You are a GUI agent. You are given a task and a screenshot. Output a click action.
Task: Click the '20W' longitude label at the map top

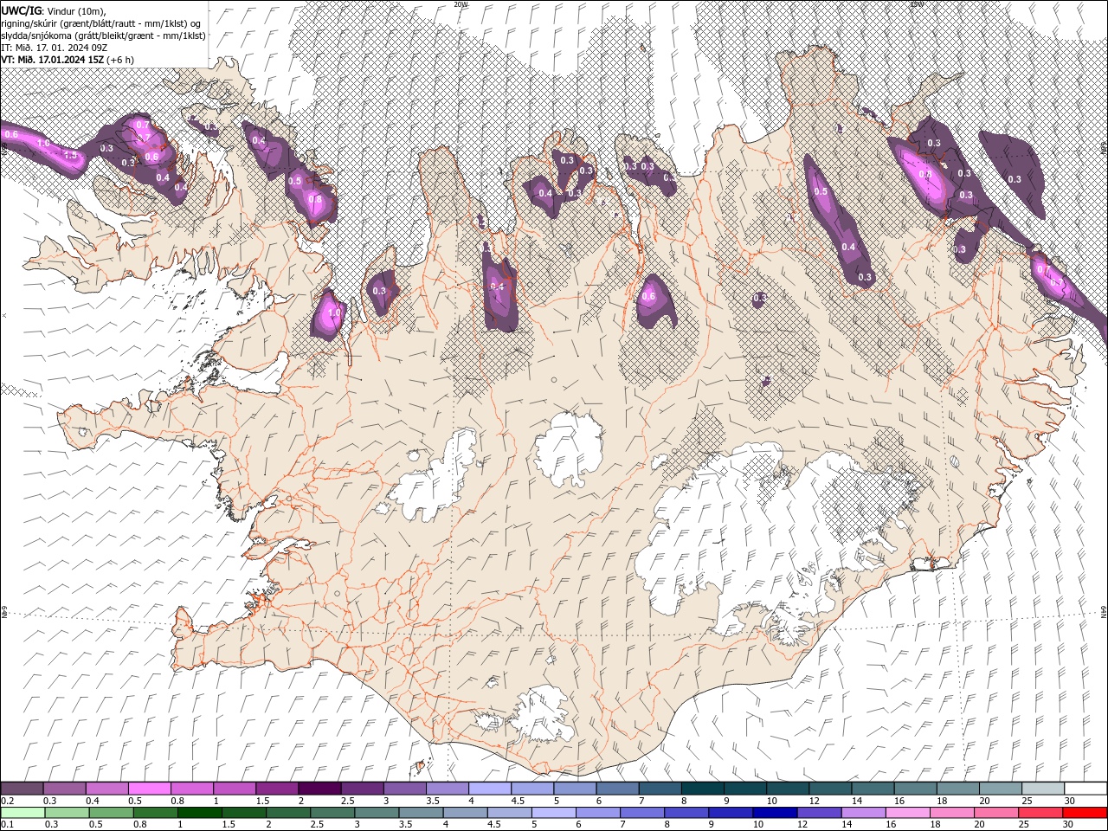460,4
